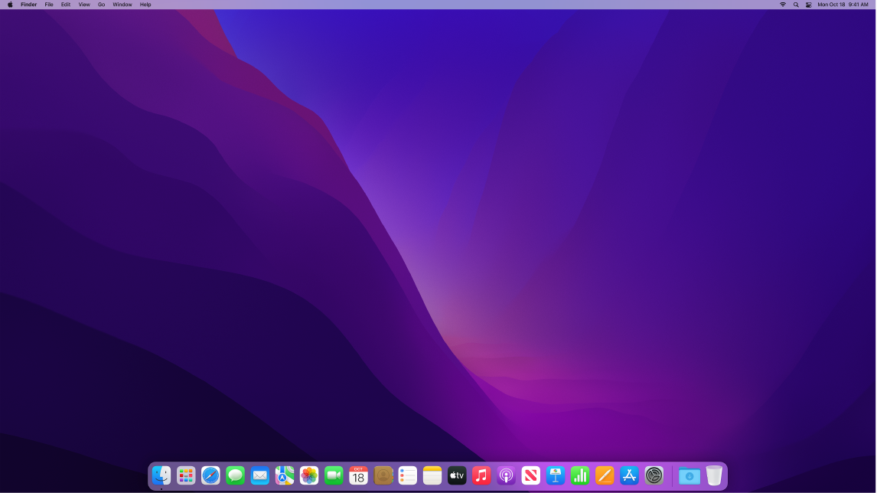
Task: Open Pages from the Dock
Action: (x=605, y=475)
